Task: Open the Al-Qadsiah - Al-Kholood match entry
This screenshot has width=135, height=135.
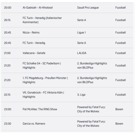Action: coord(67,8)
